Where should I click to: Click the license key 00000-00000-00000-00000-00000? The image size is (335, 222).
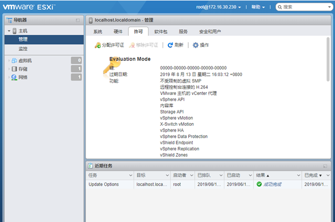pyautogui.click(x=194, y=68)
